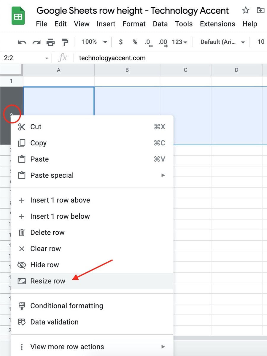Select cell B2 in highlighted row
The width and height of the screenshot is (267, 356).
pyautogui.click(x=127, y=101)
